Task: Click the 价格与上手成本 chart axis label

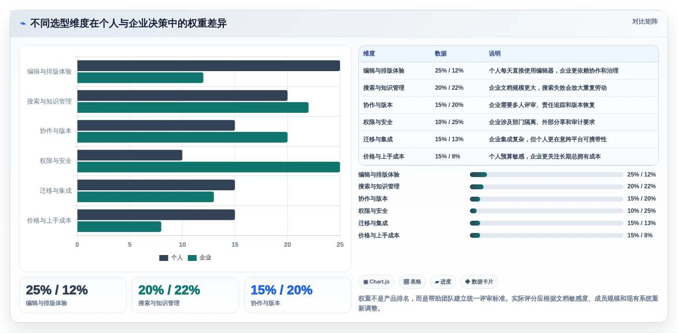Action: click(x=49, y=221)
